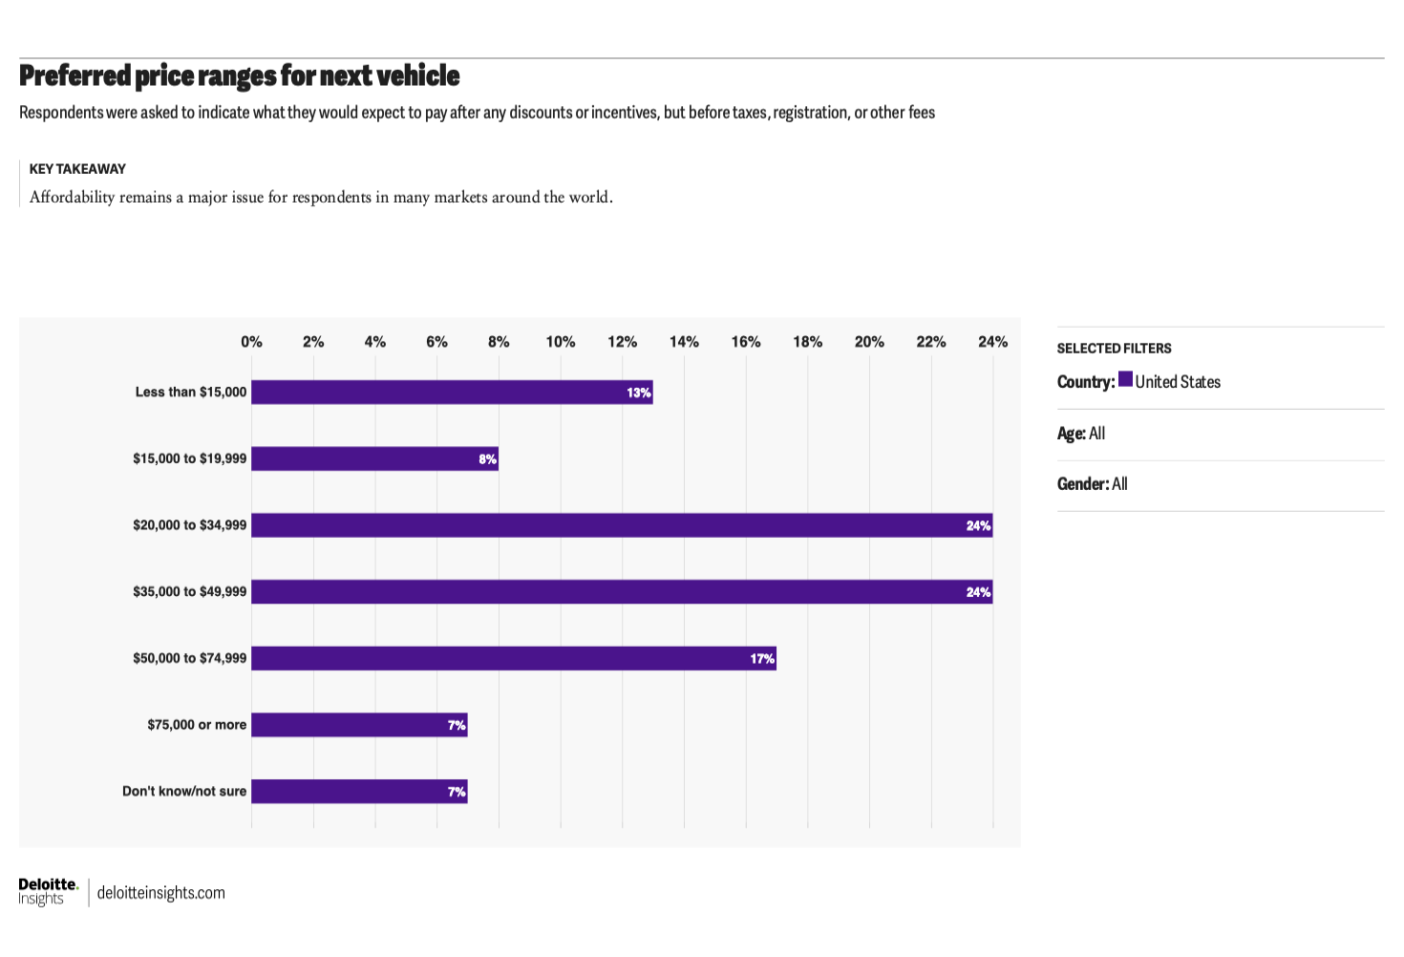This screenshot has width=1404, height=957.
Task: Click the Key Takeaway heading
Action: pyautogui.click(x=77, y=169)
